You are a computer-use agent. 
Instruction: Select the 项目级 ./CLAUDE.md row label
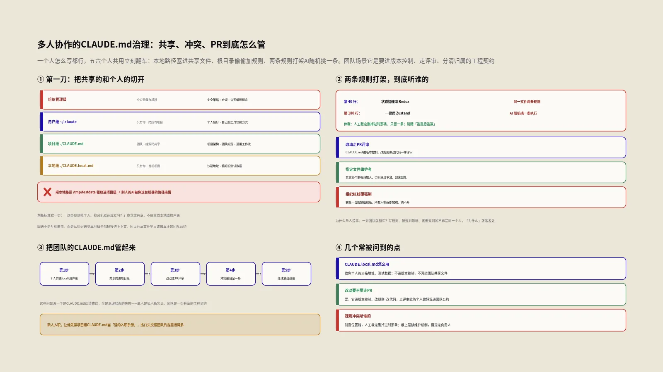(x=65, y=144)
